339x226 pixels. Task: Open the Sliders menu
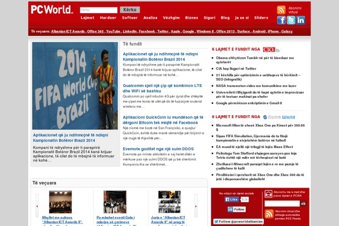click(261, 18)
